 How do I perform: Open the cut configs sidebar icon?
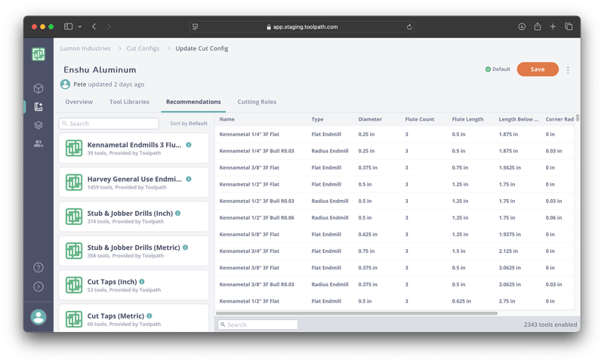point(39,106)
